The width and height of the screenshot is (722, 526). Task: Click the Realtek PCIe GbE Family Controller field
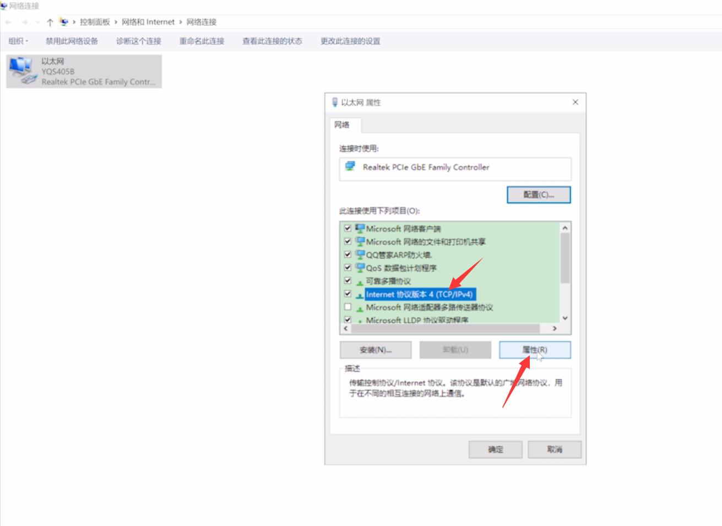455,169
